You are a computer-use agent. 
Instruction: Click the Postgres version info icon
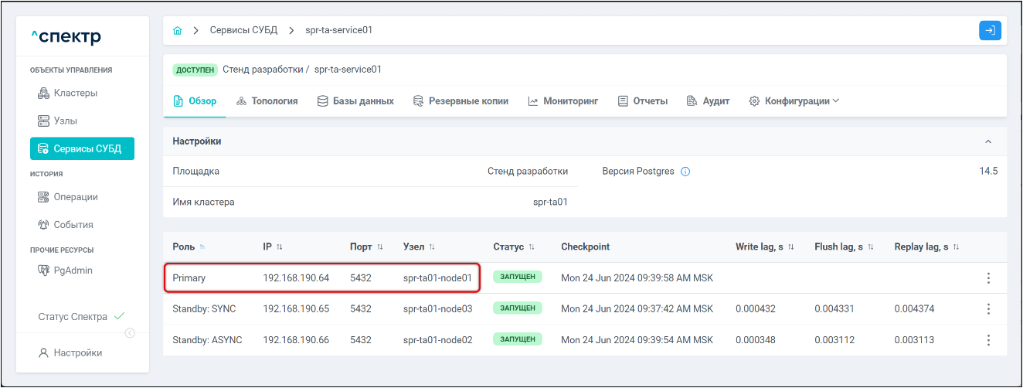(685, 172)
